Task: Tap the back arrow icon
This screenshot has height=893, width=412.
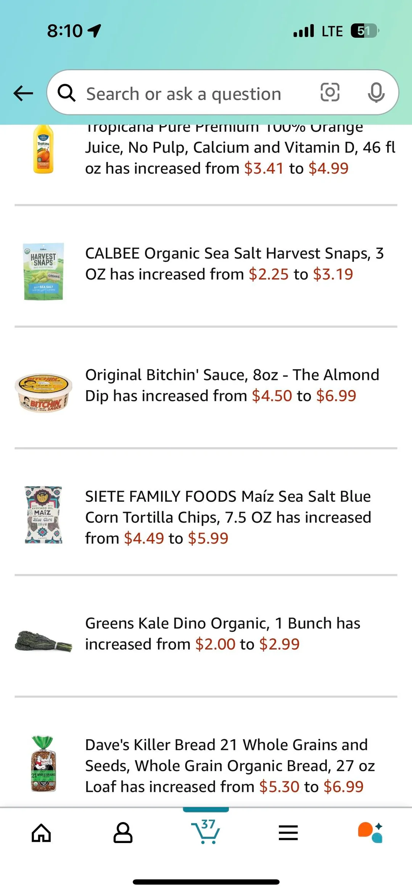Action: pos(23,93)
